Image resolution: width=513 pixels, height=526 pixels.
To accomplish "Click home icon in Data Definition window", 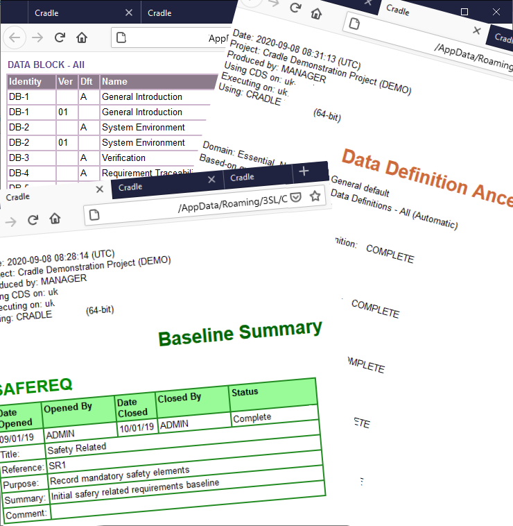I will 315,12.
